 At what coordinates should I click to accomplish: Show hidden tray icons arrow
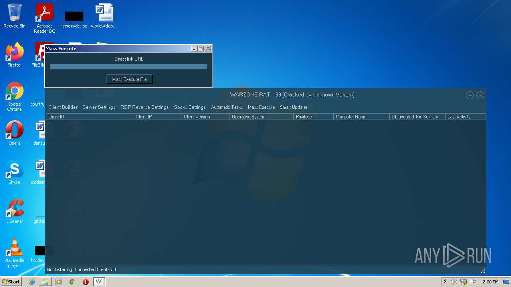tap(445, 282)
